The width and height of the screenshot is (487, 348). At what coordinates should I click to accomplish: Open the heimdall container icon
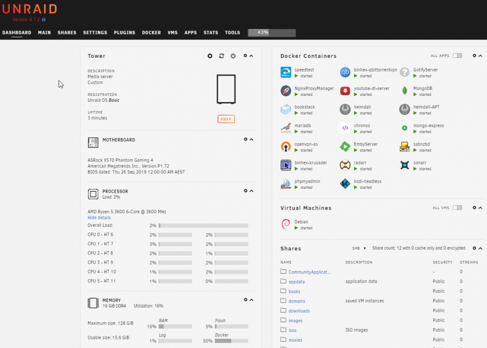tap(345, 110)
